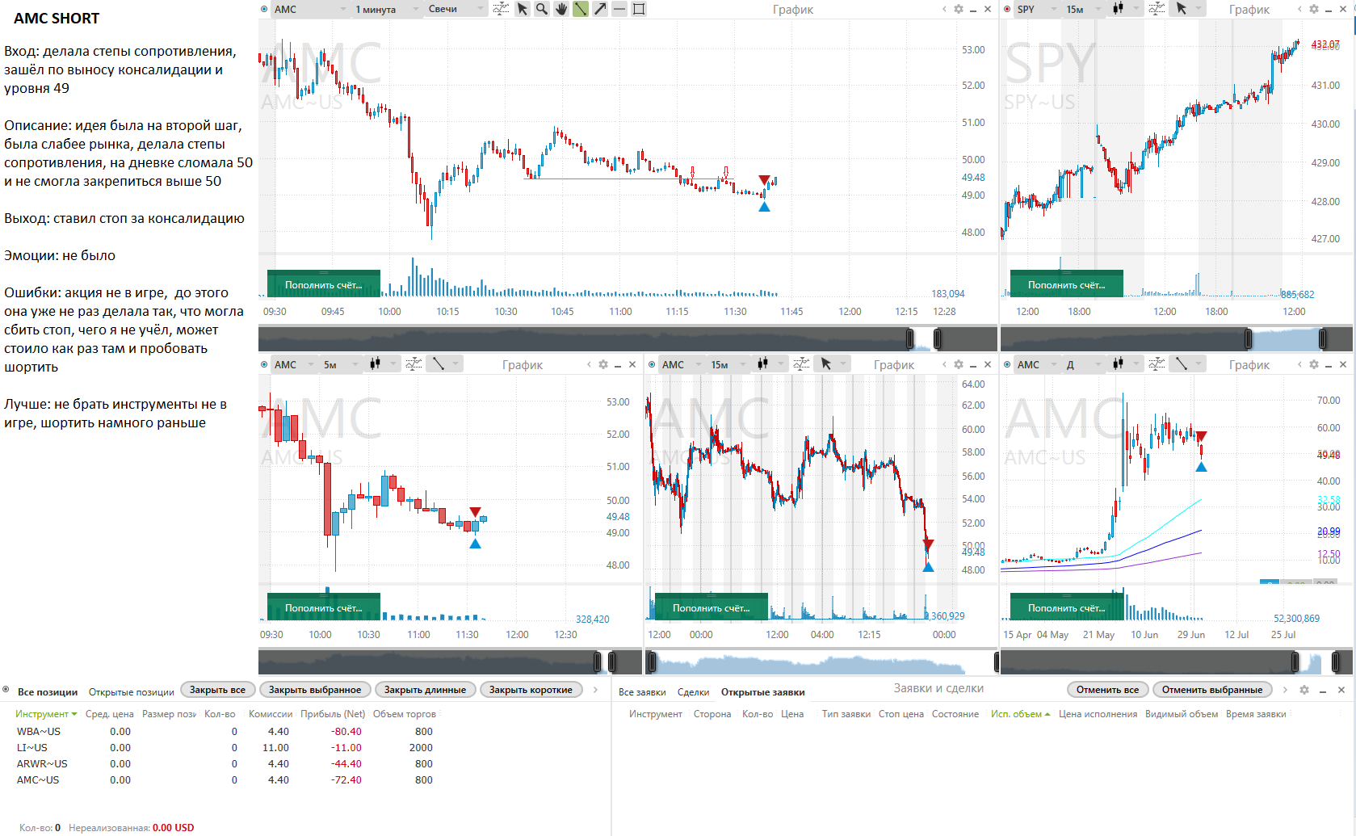Select the green trend line tool

pos(581,9)
